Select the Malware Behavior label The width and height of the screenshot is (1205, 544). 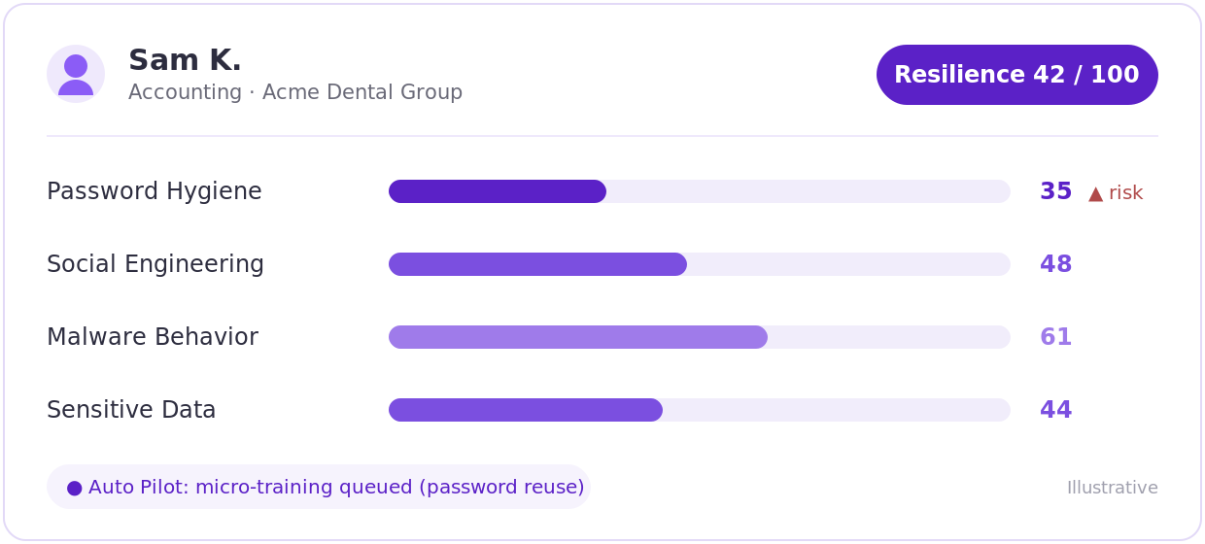coord(153,337)
